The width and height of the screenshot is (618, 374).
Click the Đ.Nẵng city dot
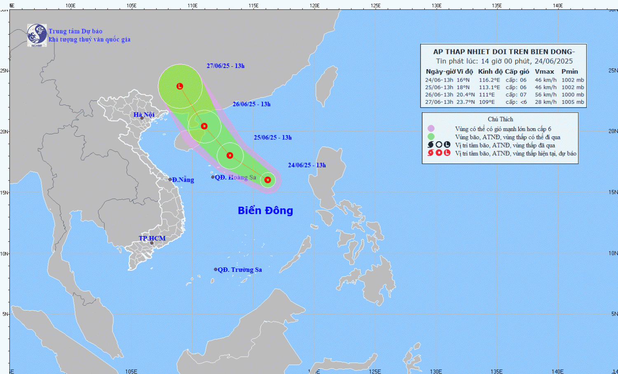tap(170, 180)
